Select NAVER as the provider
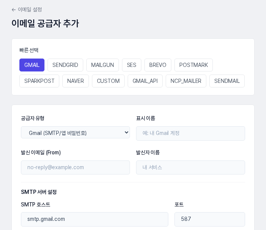266x230 pixels. click(x=76, y=81)
